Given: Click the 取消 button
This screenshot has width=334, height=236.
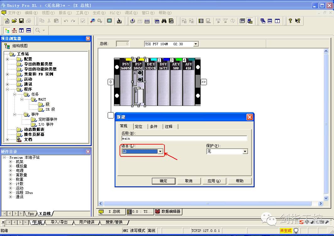Looking at the screenshot, I should coord(189,181).
